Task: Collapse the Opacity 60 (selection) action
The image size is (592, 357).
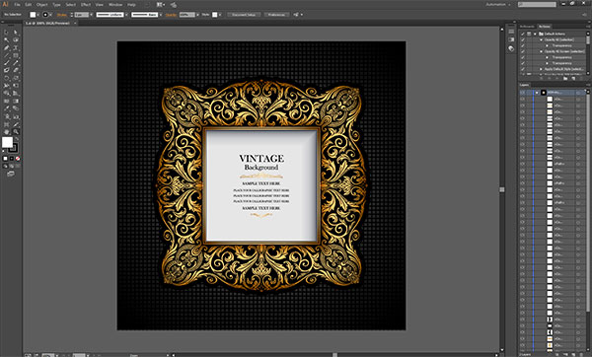Action: (541, 39)
